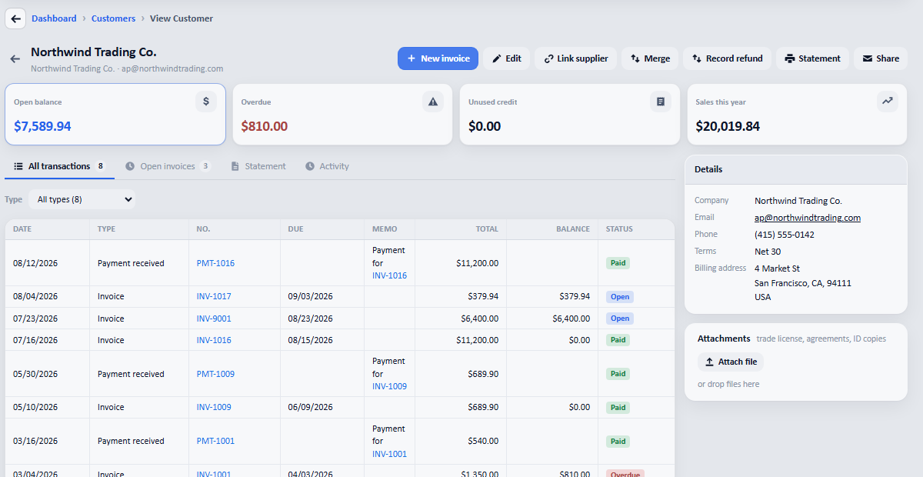The height and width of the screenshot is (477, 923).
Task: Open payment PMT-1001
Action: (x=215, y=441)
